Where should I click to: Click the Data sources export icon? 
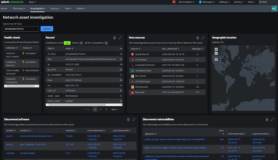tap(198, 38)
